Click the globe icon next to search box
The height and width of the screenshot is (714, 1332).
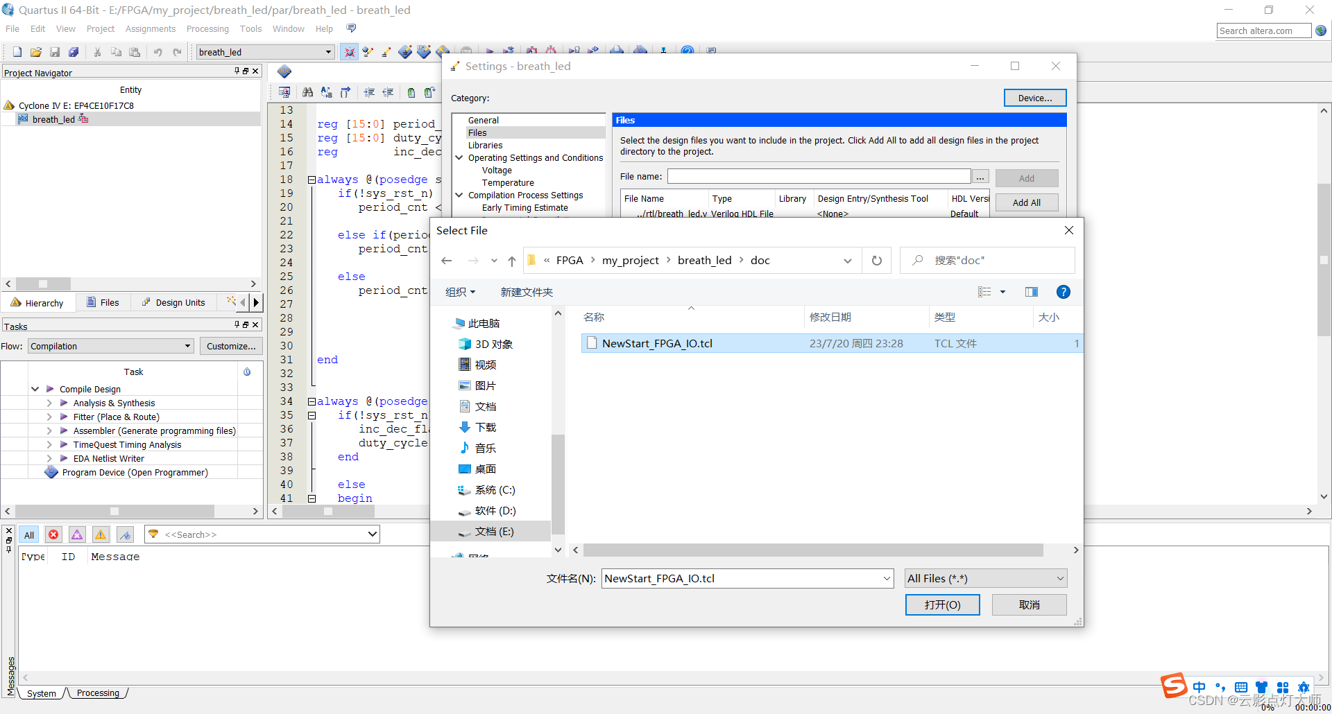point(1321,31)
